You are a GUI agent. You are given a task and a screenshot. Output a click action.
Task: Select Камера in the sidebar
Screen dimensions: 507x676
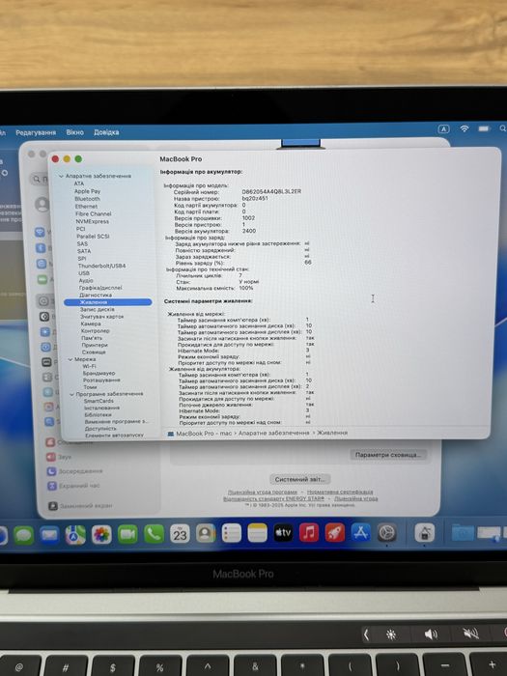point(91,324)
